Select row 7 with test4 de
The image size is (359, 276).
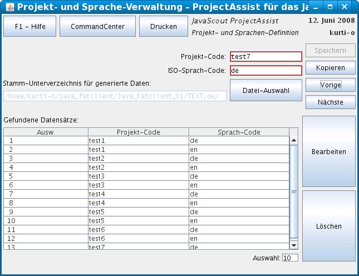tap(138, 194)
